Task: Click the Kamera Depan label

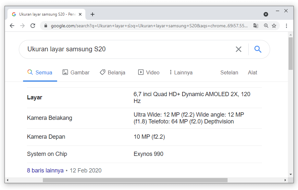Action: tap(46, 137)
